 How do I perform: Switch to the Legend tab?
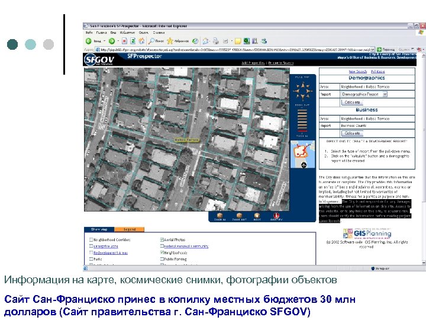coord(130,229)
